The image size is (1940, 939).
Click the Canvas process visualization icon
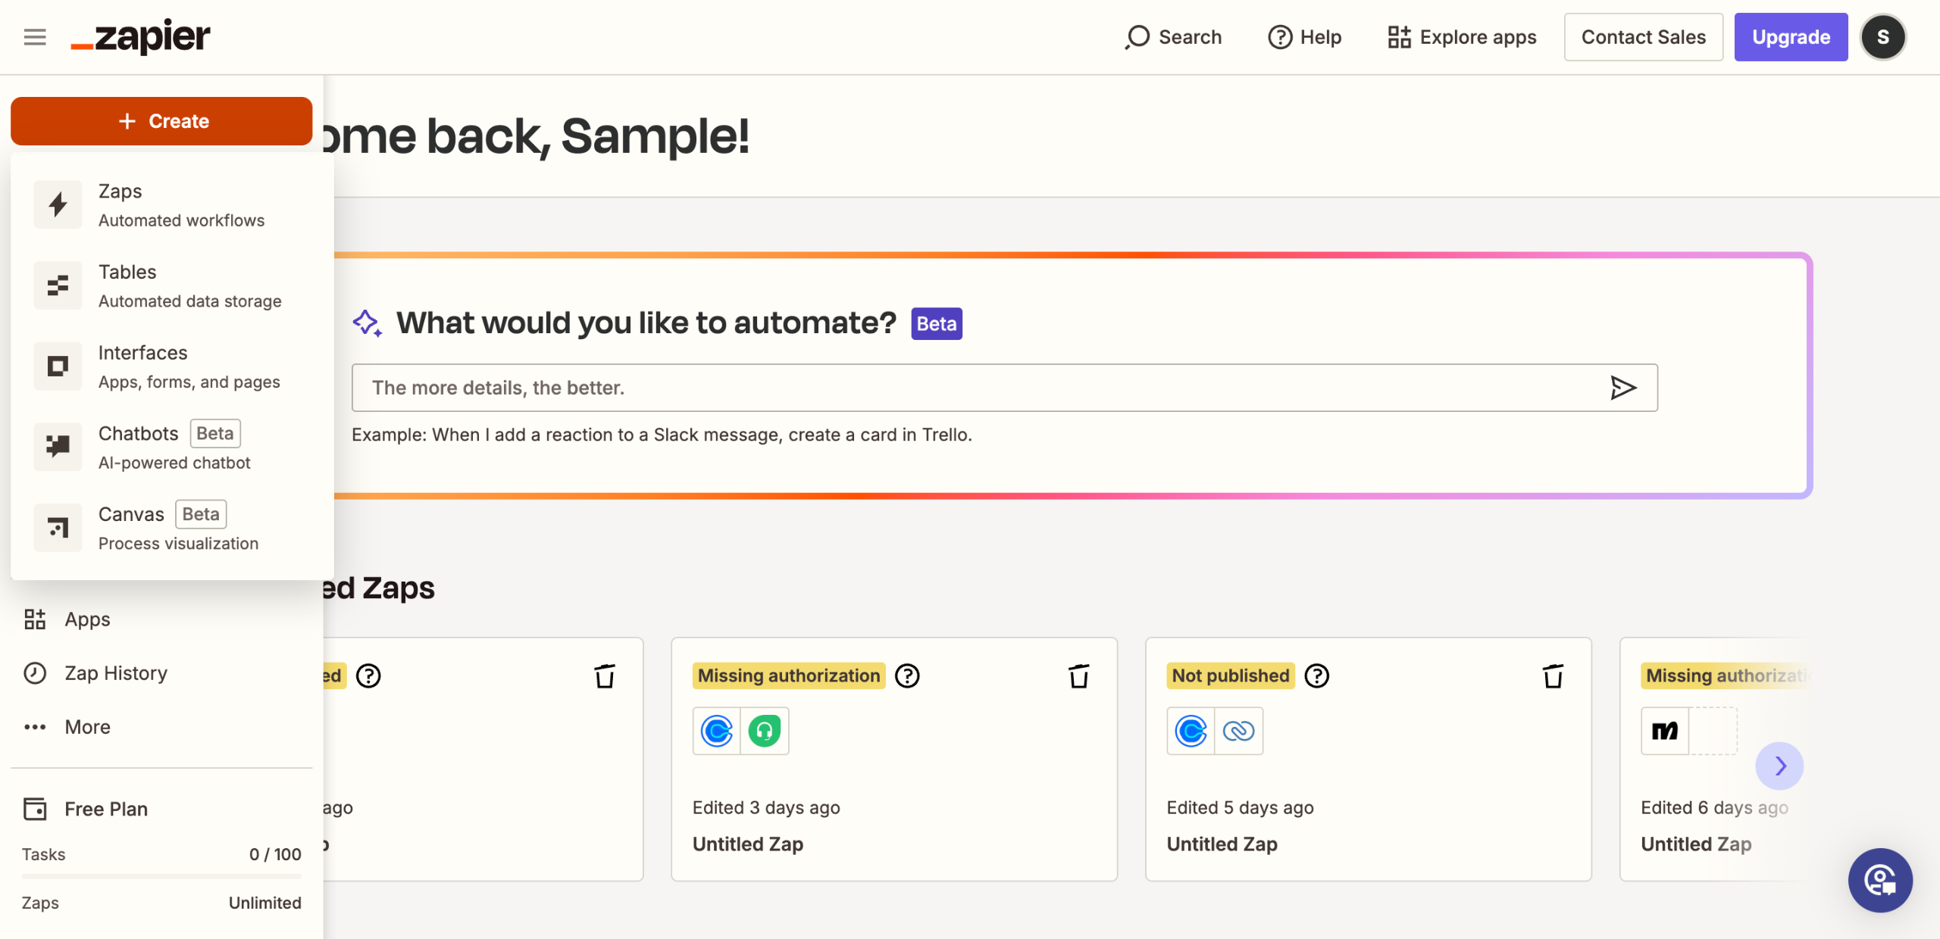[x=58, y=528]
